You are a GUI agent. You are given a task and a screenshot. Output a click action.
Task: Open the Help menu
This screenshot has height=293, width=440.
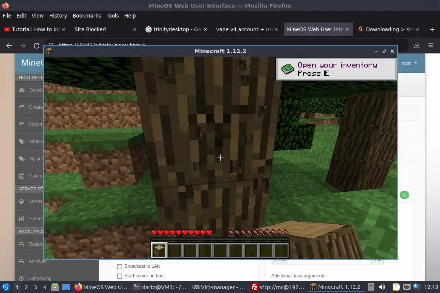tap(130, 16)
